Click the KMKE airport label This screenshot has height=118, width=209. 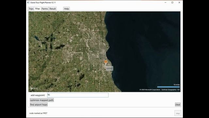110,69
